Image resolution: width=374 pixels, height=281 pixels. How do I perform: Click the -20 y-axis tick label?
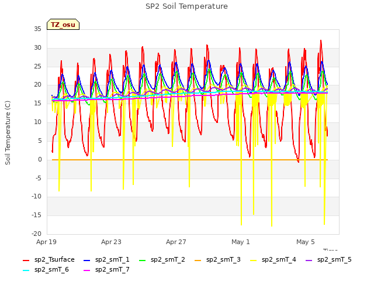[37, 234]
